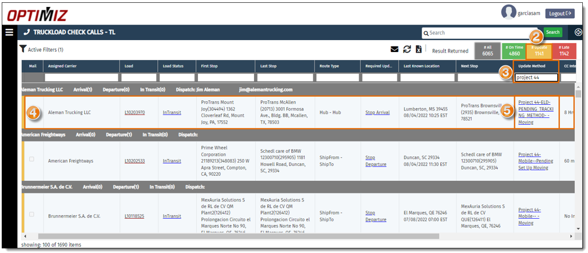Click the user avatar icon
Viewport: 588px width, 253px height.
[508, 12]
